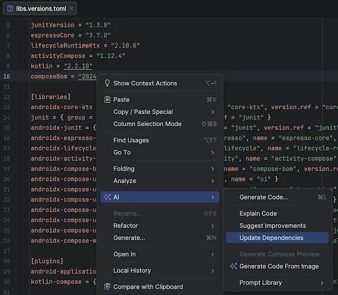
Task: Click the Generate Code From Image sparkle icon
Action: point(233,267)
